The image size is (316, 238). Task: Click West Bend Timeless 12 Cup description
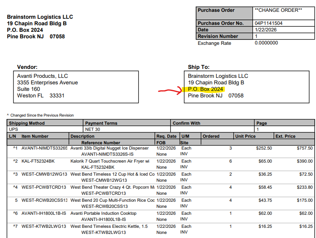(113, 174)
